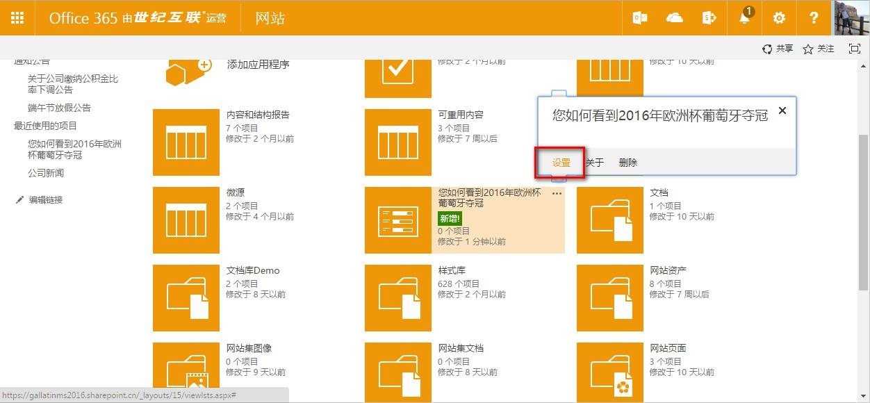
Task: Open the 微源 list tile icon
Action: coord(186,220)
